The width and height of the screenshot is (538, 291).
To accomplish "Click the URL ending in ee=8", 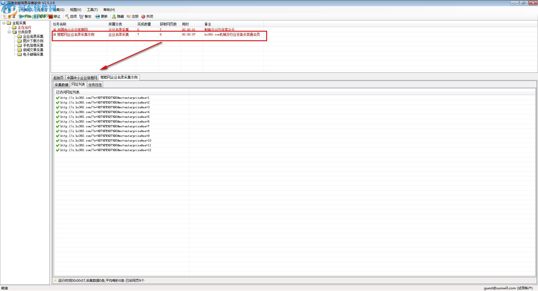I will (105, 131).
